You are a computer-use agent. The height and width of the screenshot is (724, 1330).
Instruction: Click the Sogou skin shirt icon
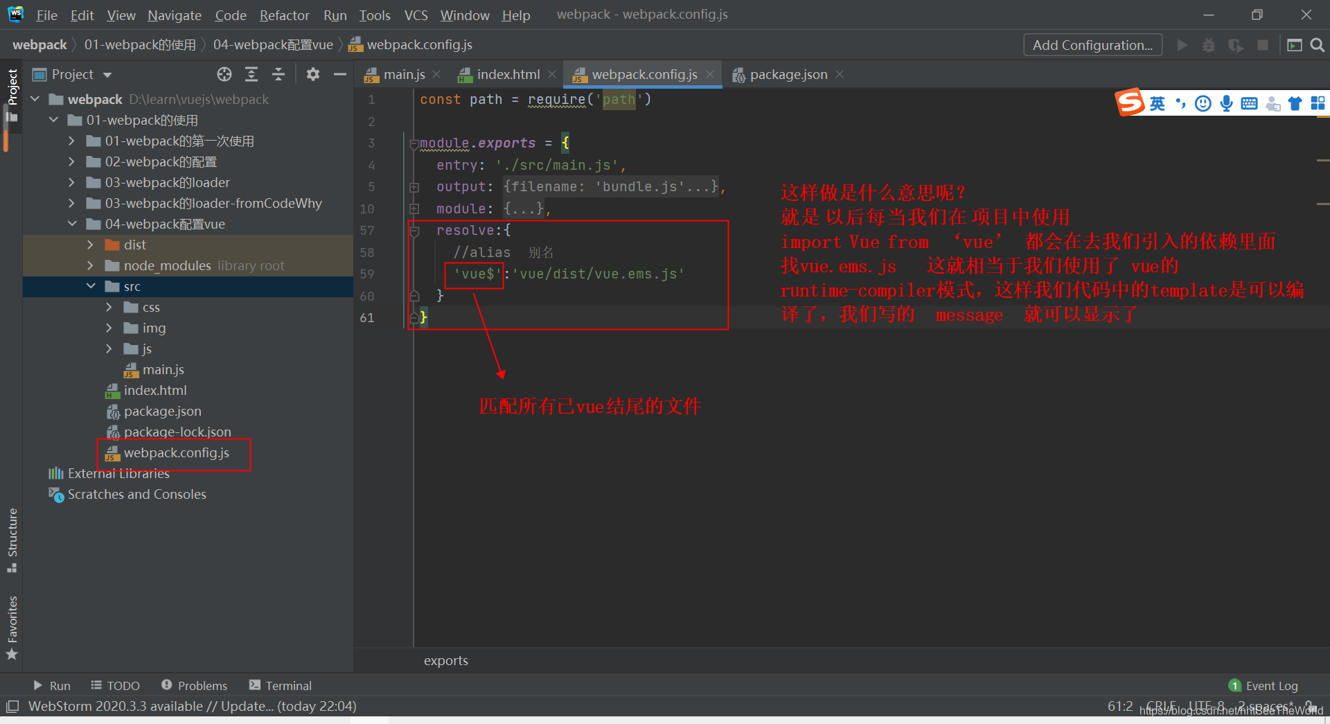point(1295,103)
